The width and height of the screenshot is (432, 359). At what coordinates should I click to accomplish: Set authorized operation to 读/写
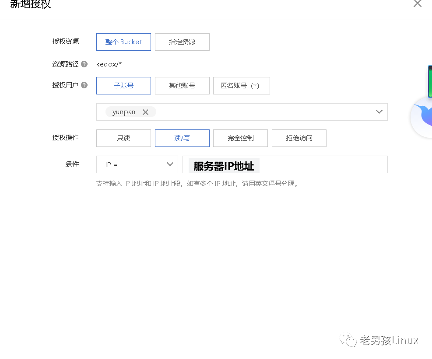(182, 138)
